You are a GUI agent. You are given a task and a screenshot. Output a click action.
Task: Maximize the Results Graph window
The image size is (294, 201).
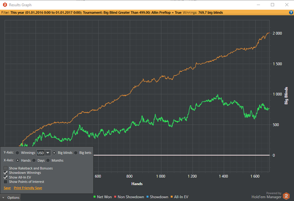click(273, 5)
